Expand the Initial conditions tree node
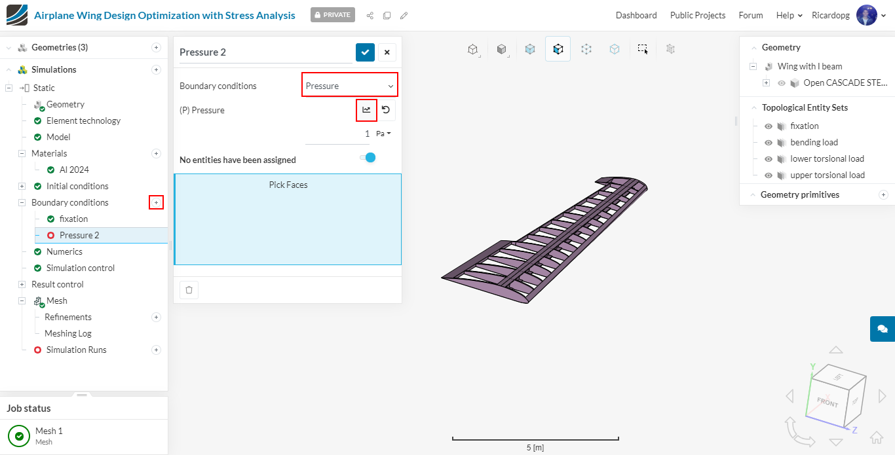This screenshot has width=895, height=455. point(22,186)
